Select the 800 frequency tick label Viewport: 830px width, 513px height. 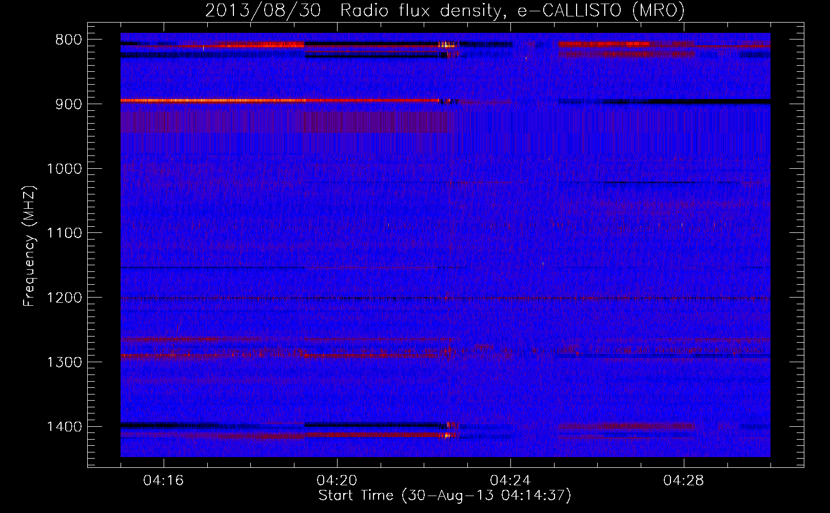(x=69, y=40)
